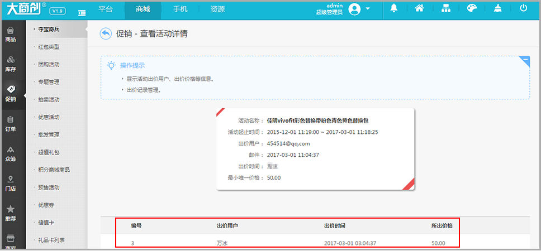Expand the admin account dropdown arrow
The image size is (541, 251).
coord(367,8)
